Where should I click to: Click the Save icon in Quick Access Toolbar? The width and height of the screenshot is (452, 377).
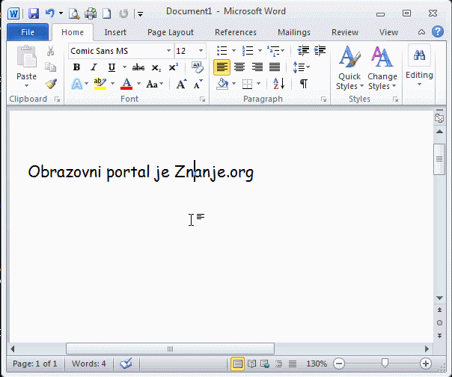pos(34,13)
